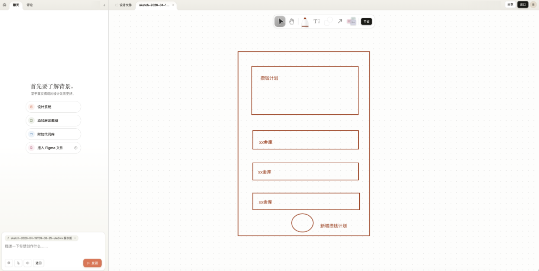
Task: Click the 分享 share button
Action: click(510, 4)
